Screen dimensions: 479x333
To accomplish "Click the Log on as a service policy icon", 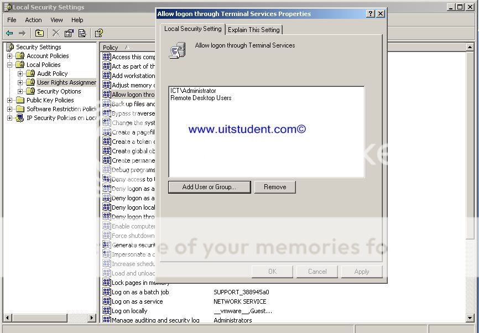I will point(107,301).
